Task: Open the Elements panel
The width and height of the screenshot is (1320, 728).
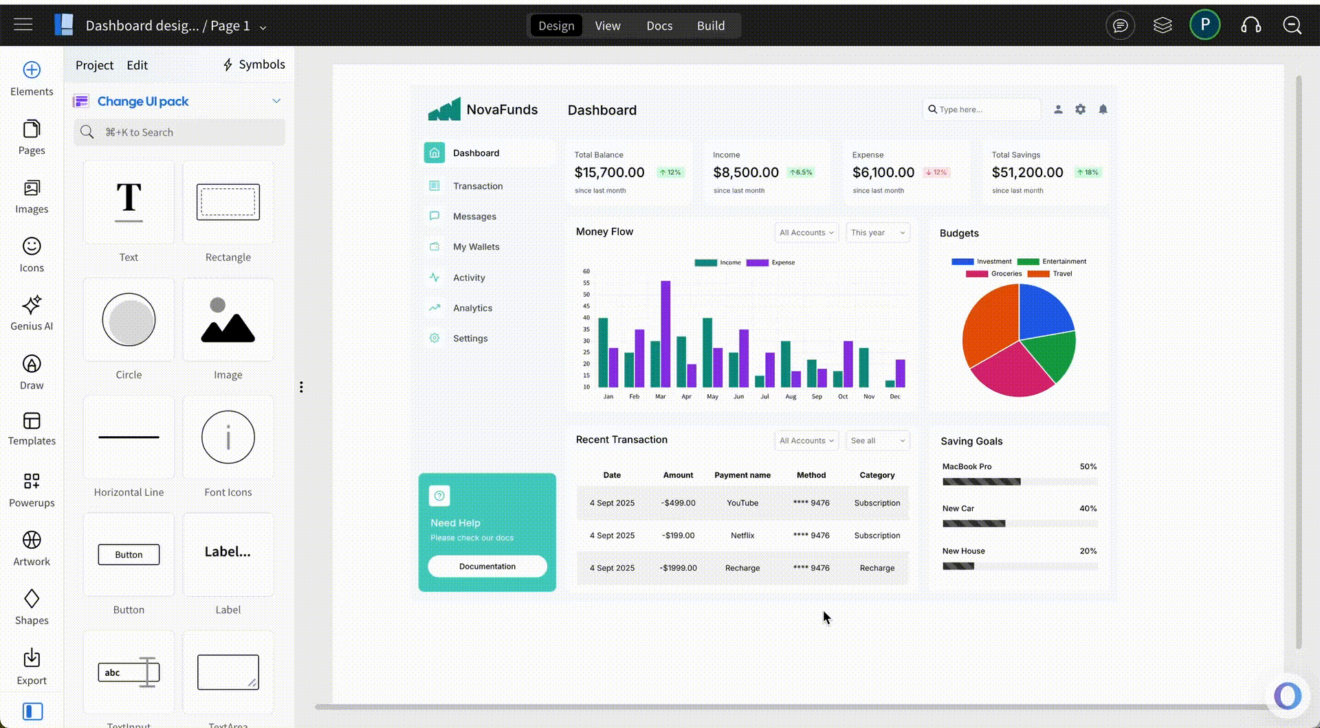Action: 32,79
